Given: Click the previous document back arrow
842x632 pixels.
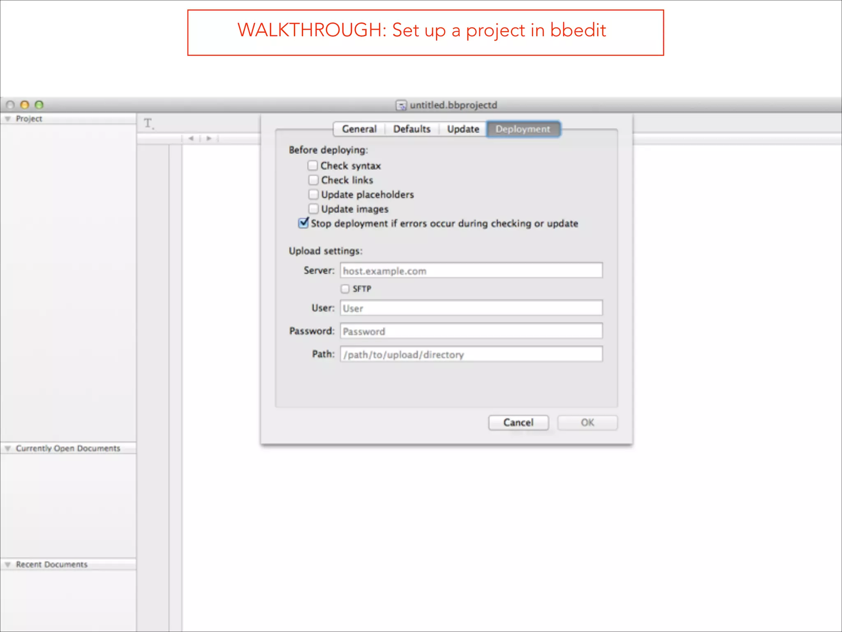Looking at the screenshot, I should 191,139.
